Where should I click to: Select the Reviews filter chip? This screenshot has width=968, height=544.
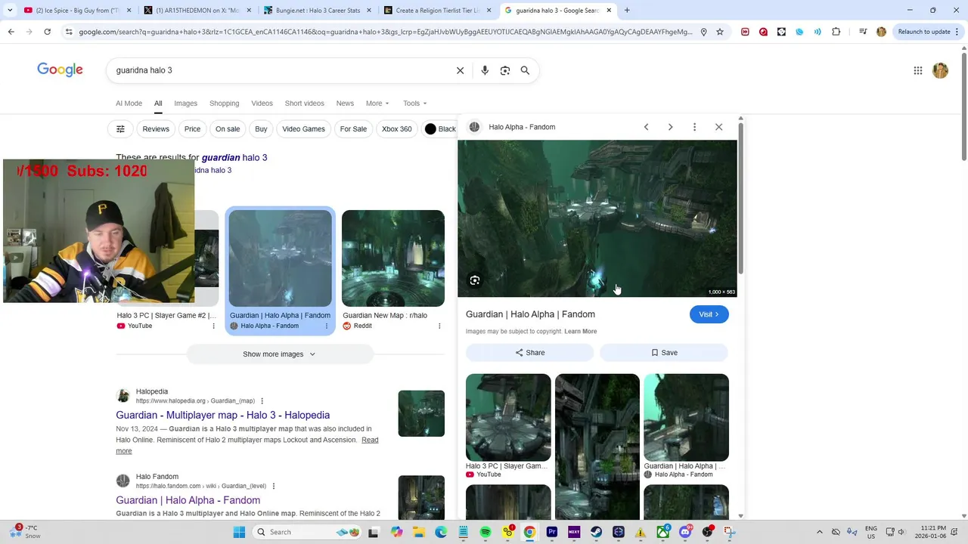tap(156, 129)
